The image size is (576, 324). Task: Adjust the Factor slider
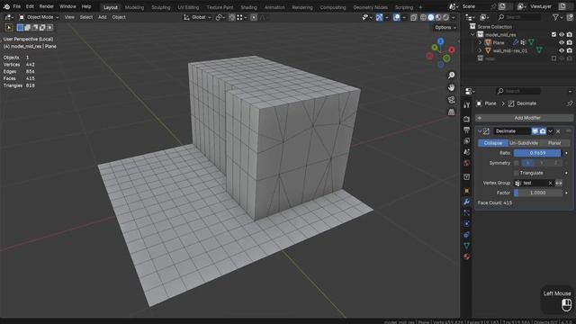pos(537,193)
